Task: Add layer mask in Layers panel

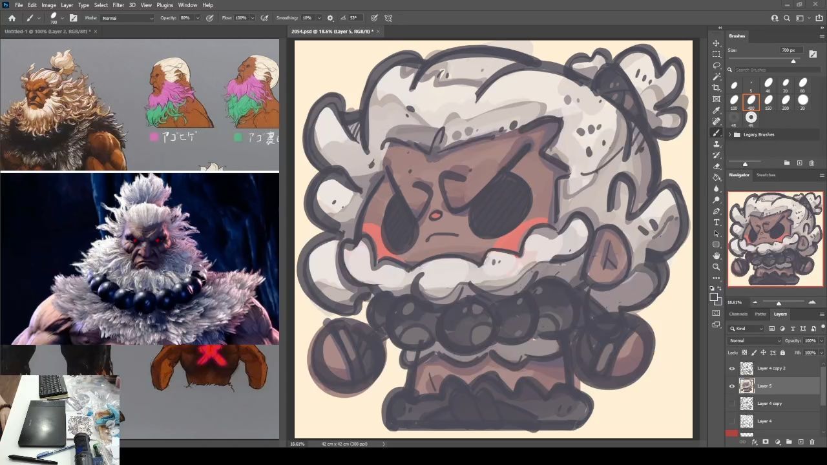Action: pyautogui.click(x=766, y=442)
